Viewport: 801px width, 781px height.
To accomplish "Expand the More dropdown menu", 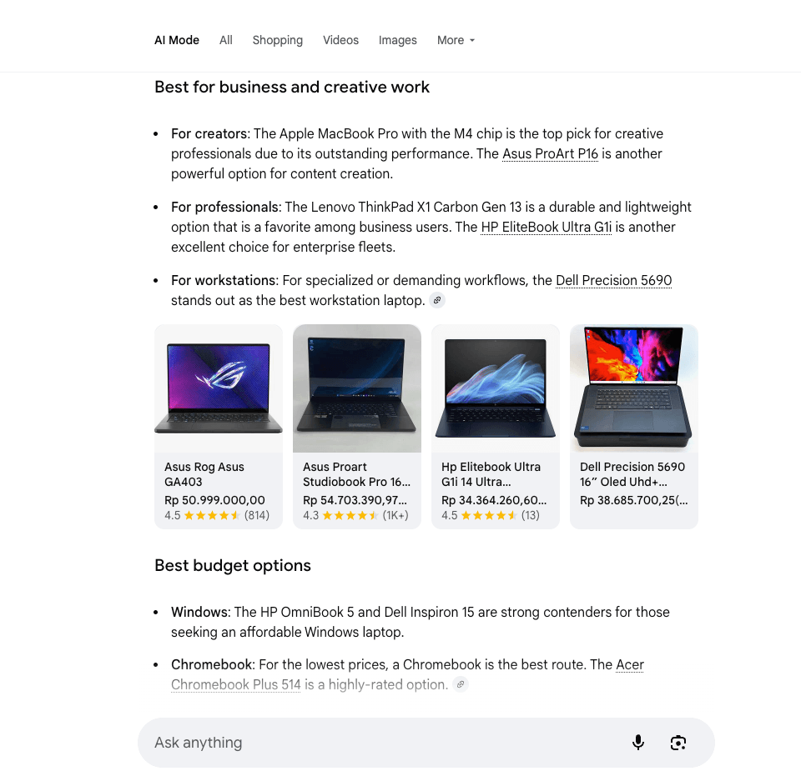I will click(x=456, y=40).
